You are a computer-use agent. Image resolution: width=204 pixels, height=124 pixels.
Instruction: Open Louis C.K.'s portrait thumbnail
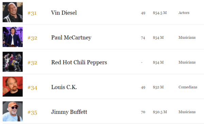click(13, 86)
